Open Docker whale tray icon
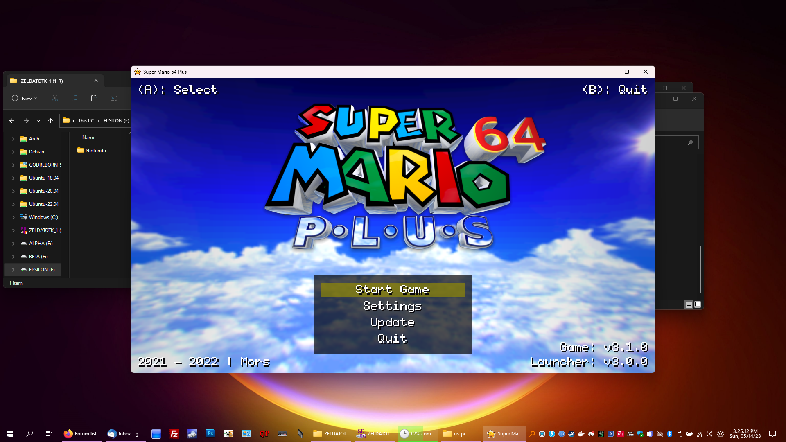This screenshot has width=786, height=442. (581, 434)
